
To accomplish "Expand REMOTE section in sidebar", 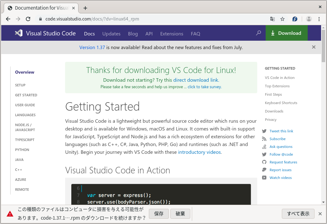I will [x=22, y=190].
